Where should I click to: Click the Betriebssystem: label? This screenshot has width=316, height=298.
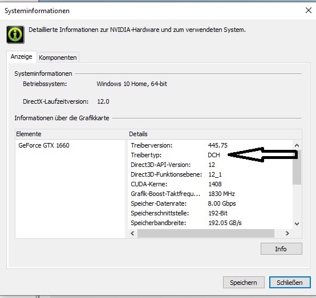[44, 84]
